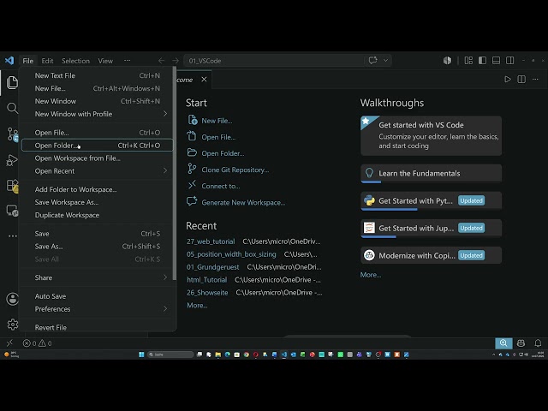548x411 pixels.
Task: Open the Copilot chat icon in title bar
Action: tap(373, 61)
